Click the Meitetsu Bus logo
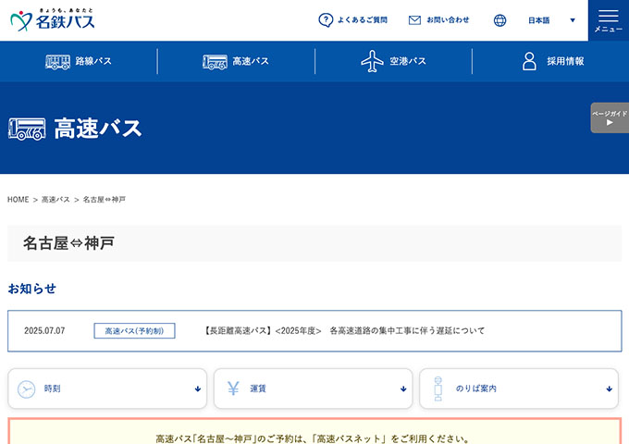The image size is (629, 444). coord(53,19)
